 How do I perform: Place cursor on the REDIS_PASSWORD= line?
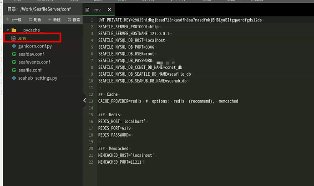tap(115, 135)
